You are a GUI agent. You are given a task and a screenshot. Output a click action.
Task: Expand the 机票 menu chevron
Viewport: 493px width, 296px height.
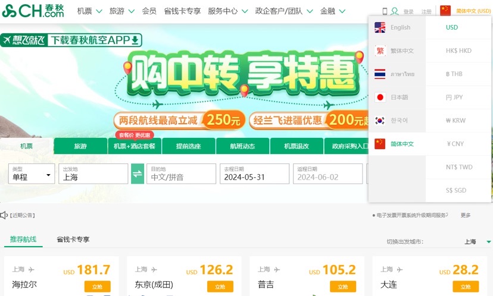click(x=99, y=11)
